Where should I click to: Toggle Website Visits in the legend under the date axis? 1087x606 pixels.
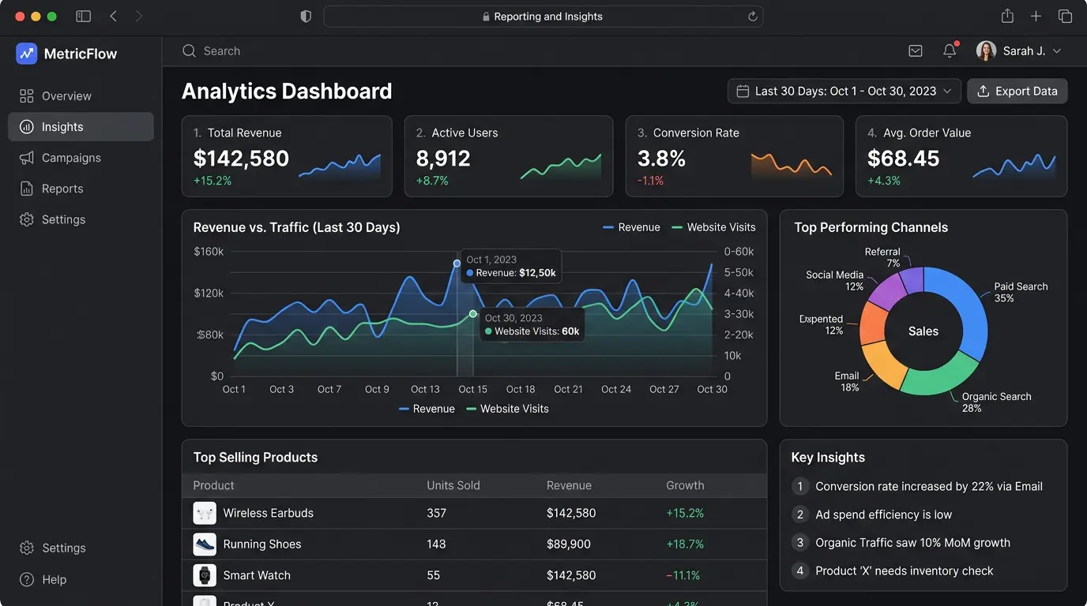coord(507,409)
